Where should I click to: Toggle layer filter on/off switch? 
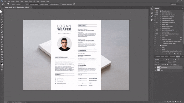[x=178, y=59]
